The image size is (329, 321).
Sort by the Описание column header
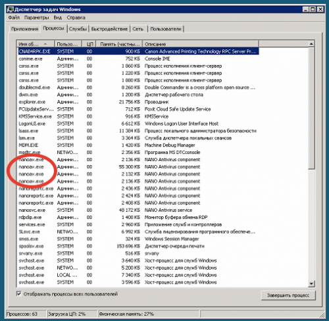click(x=200, y=44)
